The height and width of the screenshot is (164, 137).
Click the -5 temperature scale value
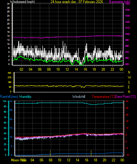pos(127,148)
